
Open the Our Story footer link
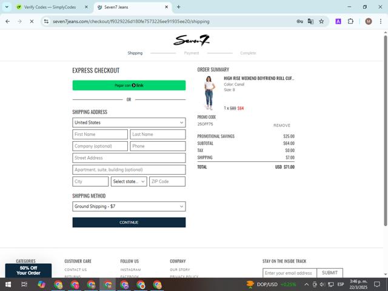click(x=180, y=270)
